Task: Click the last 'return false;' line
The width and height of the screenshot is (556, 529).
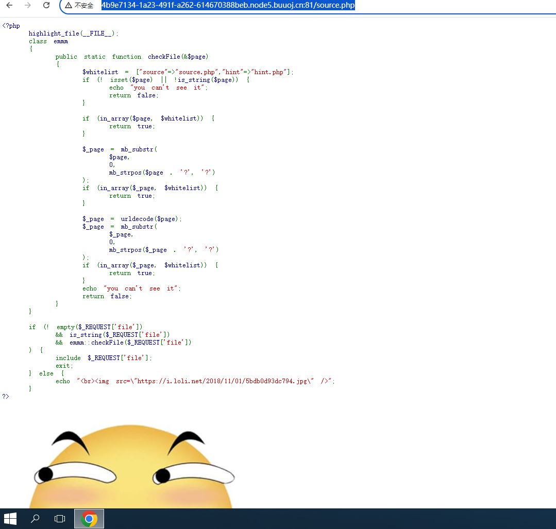Action: click(107, 296)
